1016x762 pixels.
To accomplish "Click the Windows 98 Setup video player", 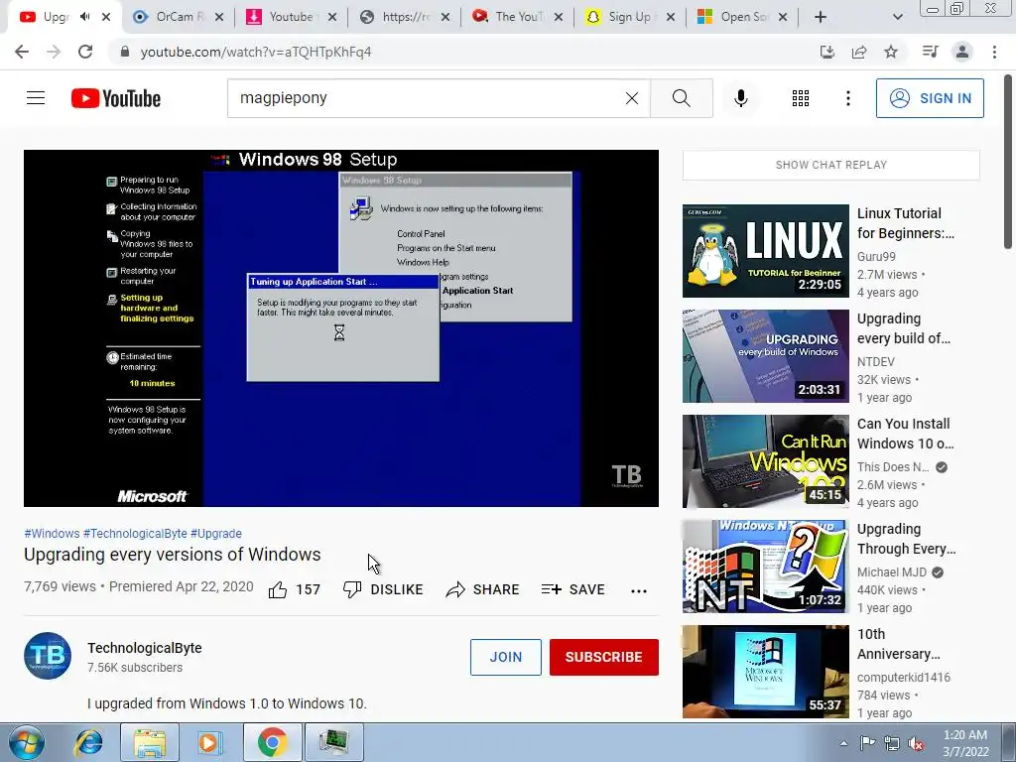I will (341, 327).
